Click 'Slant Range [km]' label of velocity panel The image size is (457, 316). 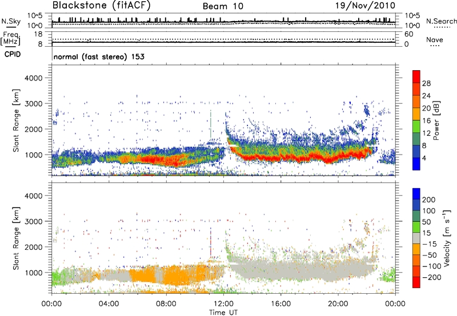point(16,238)
